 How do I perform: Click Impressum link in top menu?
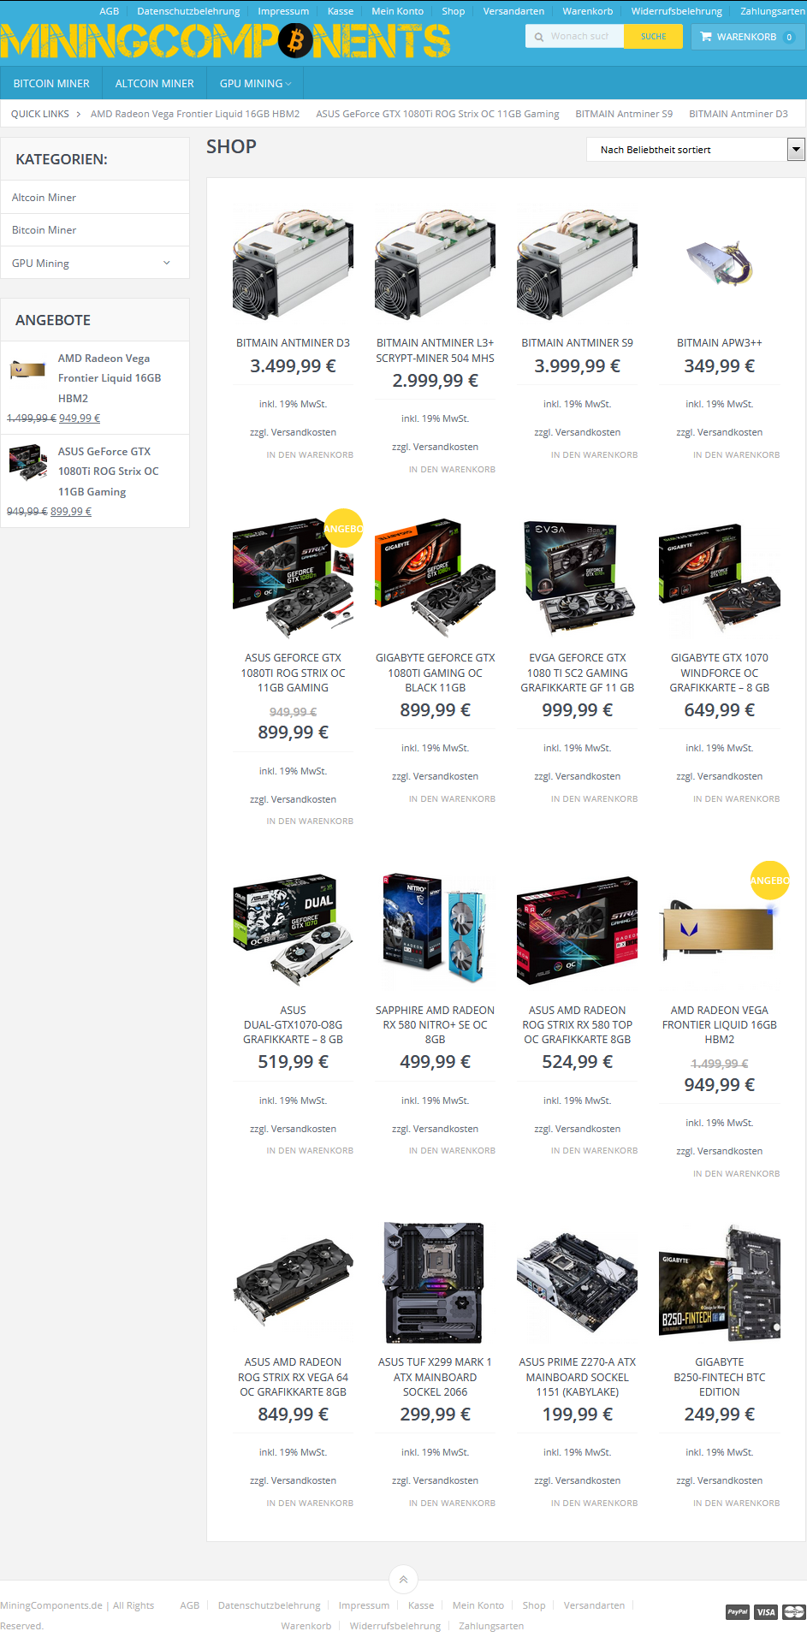283,11
